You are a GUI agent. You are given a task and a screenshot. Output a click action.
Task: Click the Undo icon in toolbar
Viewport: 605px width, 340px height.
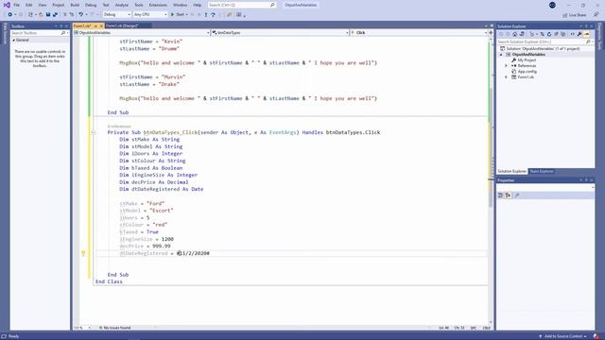coord(80,15)
